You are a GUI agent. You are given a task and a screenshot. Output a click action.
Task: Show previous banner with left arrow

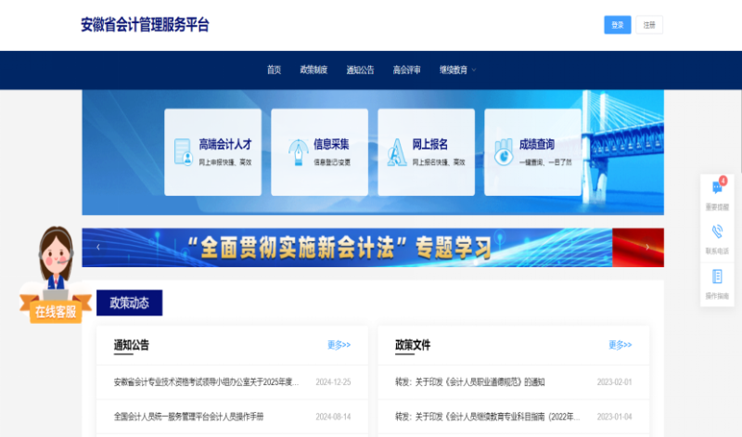pos(98,247)
